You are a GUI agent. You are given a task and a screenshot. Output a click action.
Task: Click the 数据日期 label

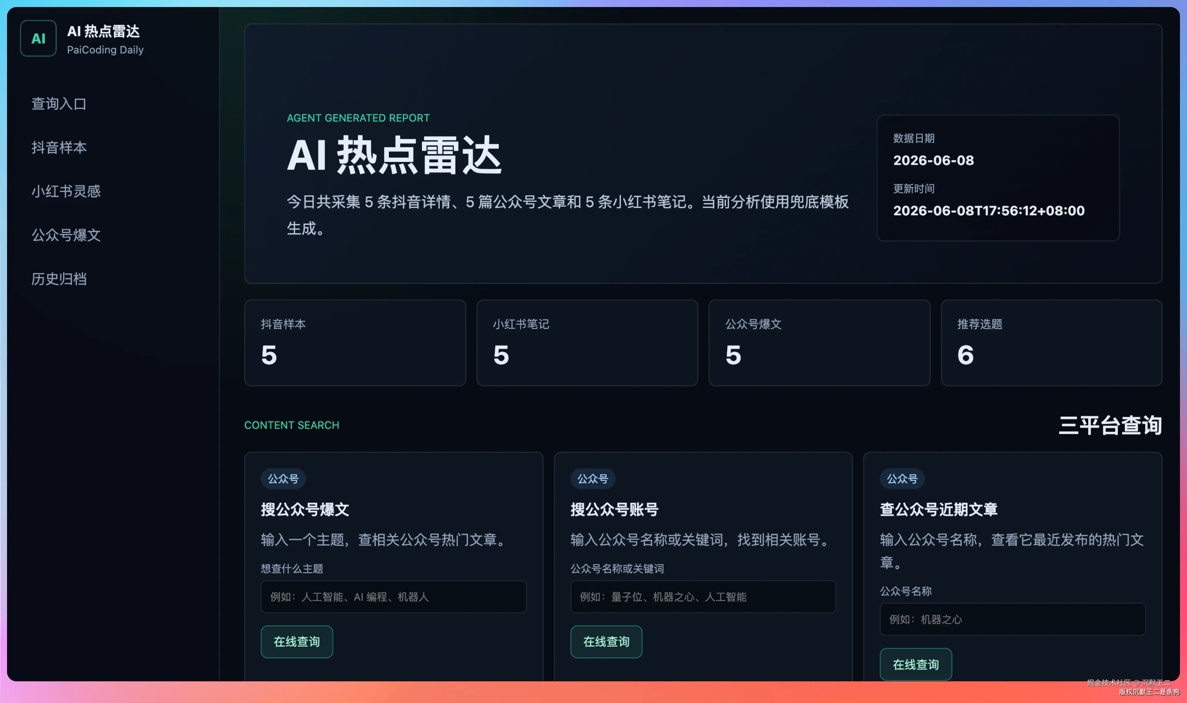914,138
